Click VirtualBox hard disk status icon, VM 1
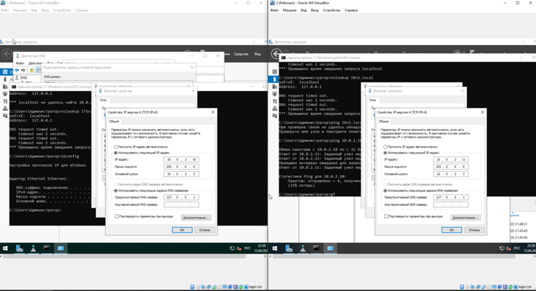Screen dimensions: 536x291 point(192,287)
